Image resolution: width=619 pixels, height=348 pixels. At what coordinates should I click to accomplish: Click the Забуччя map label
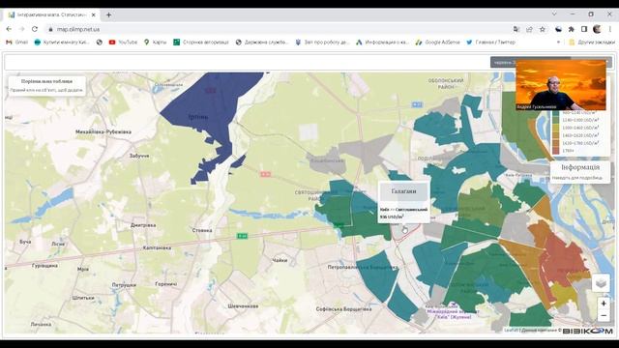click(139, 156)
